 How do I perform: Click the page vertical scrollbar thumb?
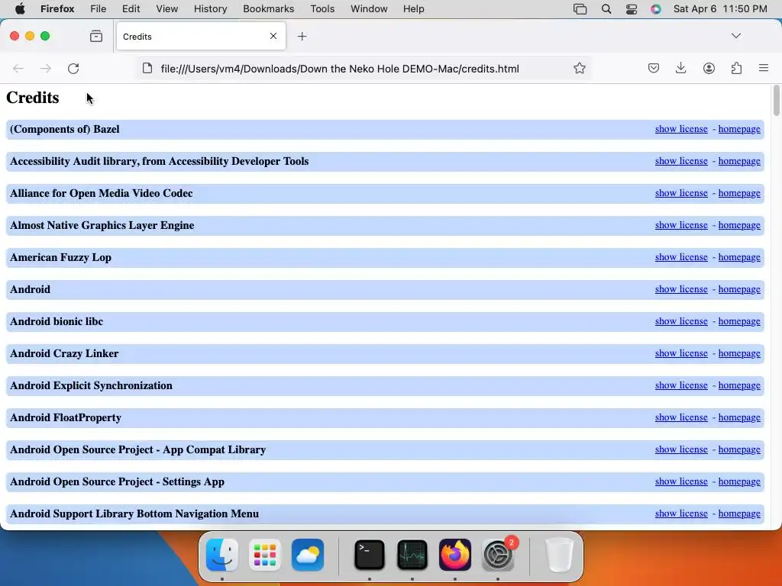click(777, 101)
